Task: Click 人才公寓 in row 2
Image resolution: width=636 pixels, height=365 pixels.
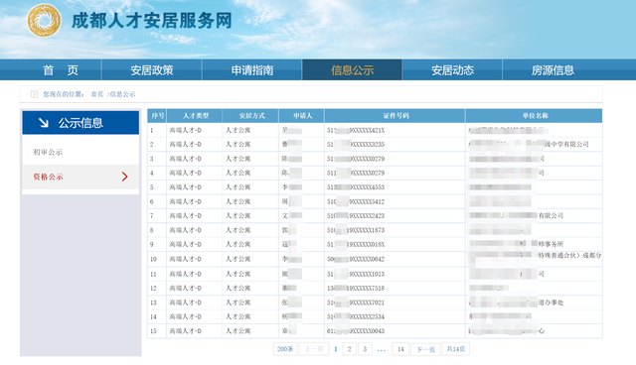Action: click(238, 145)
